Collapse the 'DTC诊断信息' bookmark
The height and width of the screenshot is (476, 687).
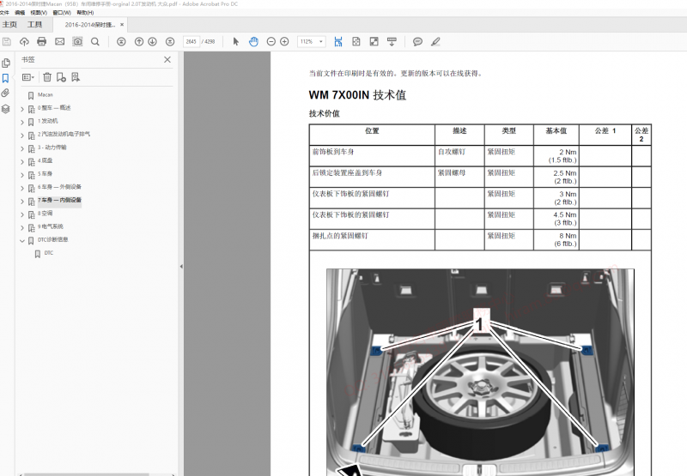[x=22, y=241]
